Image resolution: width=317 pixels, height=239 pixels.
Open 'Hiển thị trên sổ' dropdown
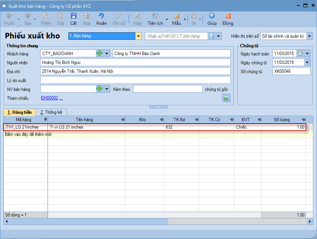[x=309, y=36]
